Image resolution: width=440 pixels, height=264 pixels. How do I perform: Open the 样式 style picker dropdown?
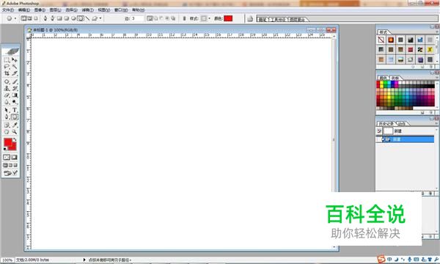209,18
